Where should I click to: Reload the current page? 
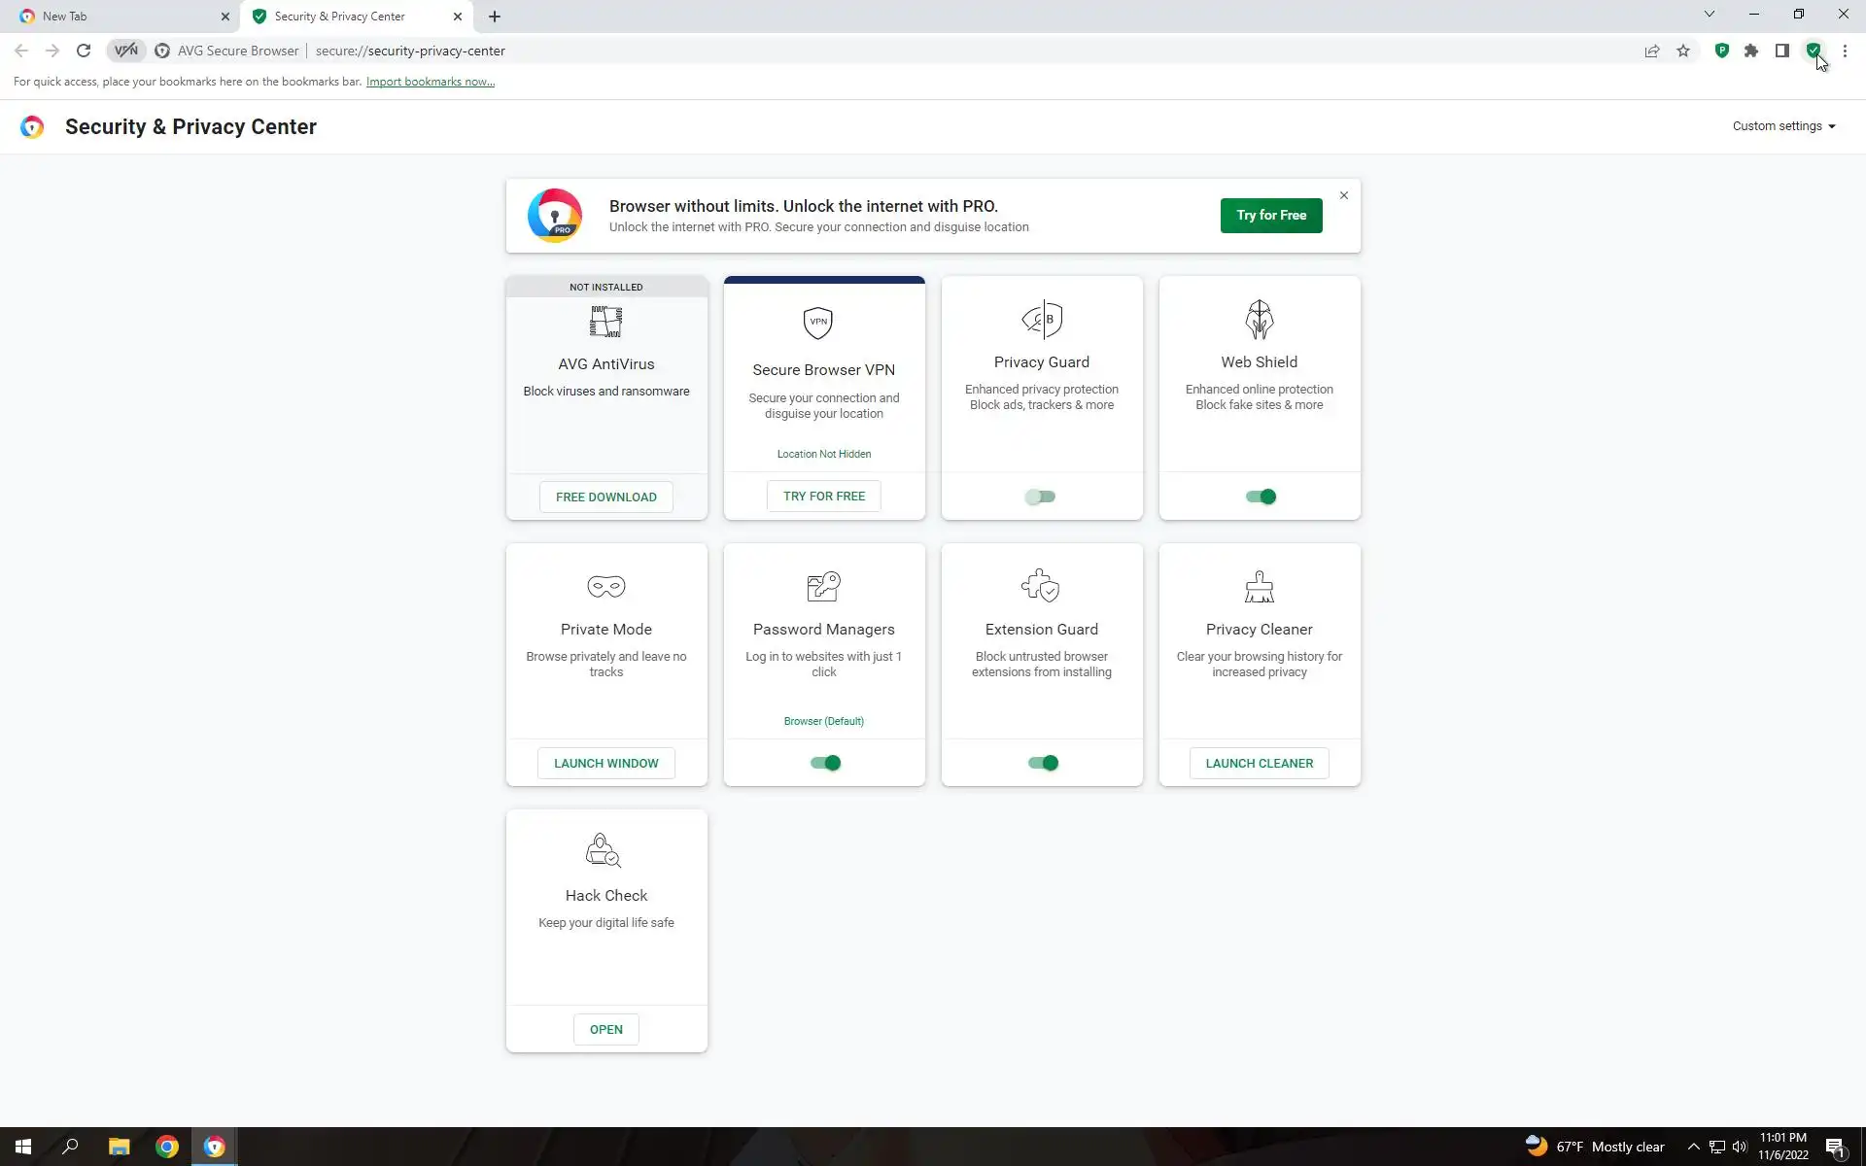point(84,51)
